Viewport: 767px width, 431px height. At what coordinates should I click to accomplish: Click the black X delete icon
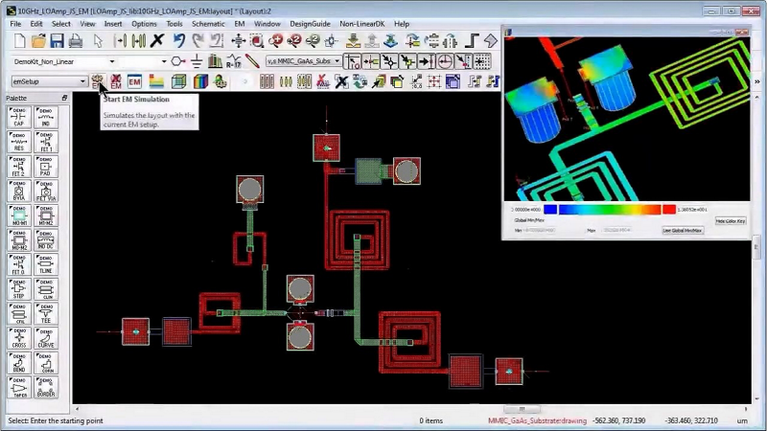click(x=157, y=41)
